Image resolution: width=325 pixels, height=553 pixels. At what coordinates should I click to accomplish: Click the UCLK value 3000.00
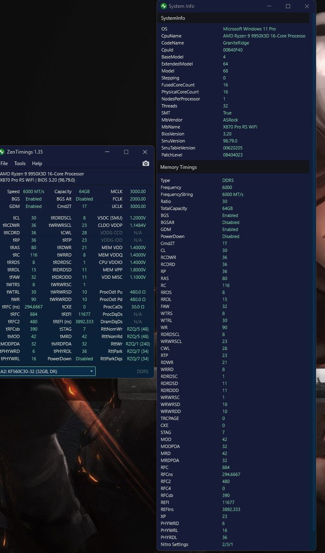138,206
